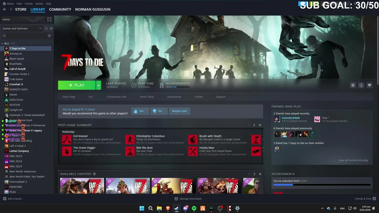Click the achievements progress bar under PLAY row
Image resolution: width=379 pixels, height=213 pixels.
pyautogui.click(x=181, y=87)
